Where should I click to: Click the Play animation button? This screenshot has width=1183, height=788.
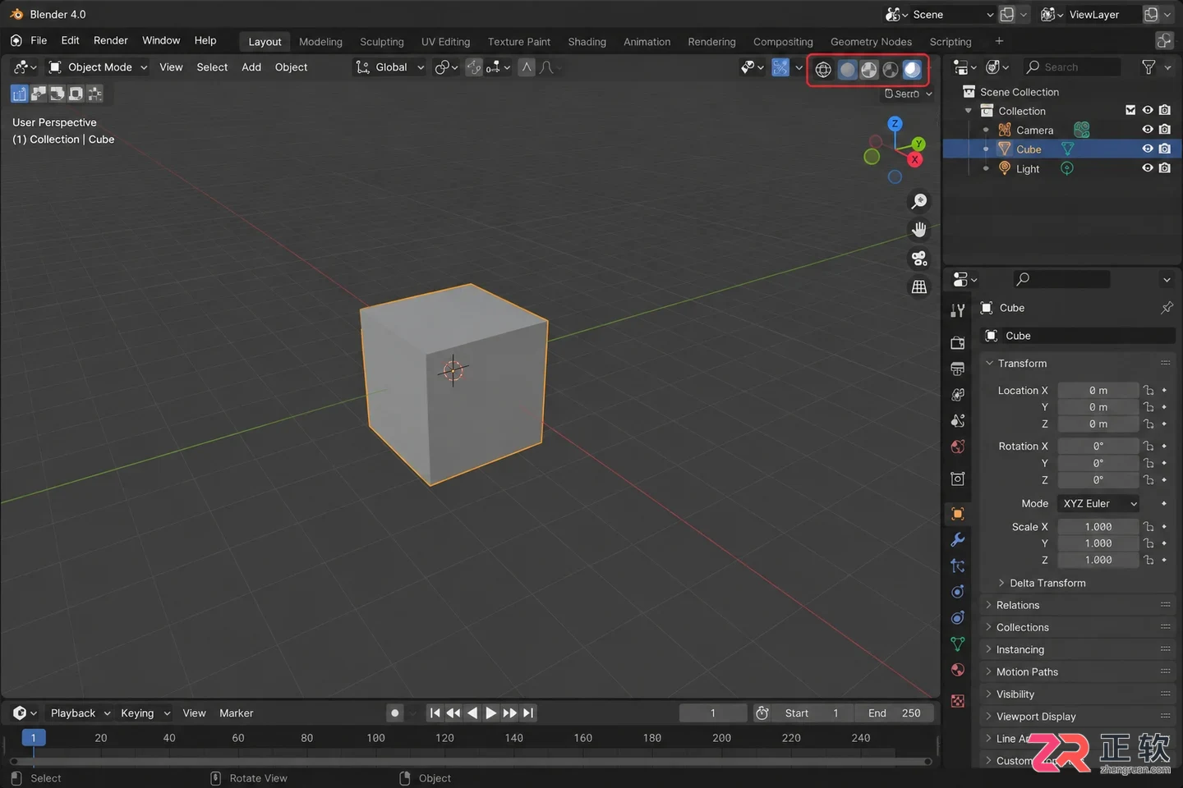tap(490, 713)
